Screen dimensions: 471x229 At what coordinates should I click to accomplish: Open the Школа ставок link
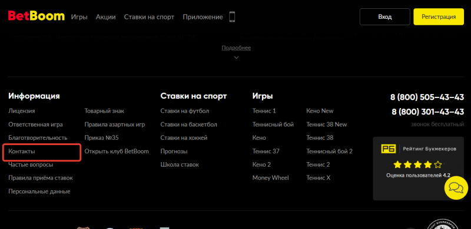pyautogui.click(x=180, y=164)
